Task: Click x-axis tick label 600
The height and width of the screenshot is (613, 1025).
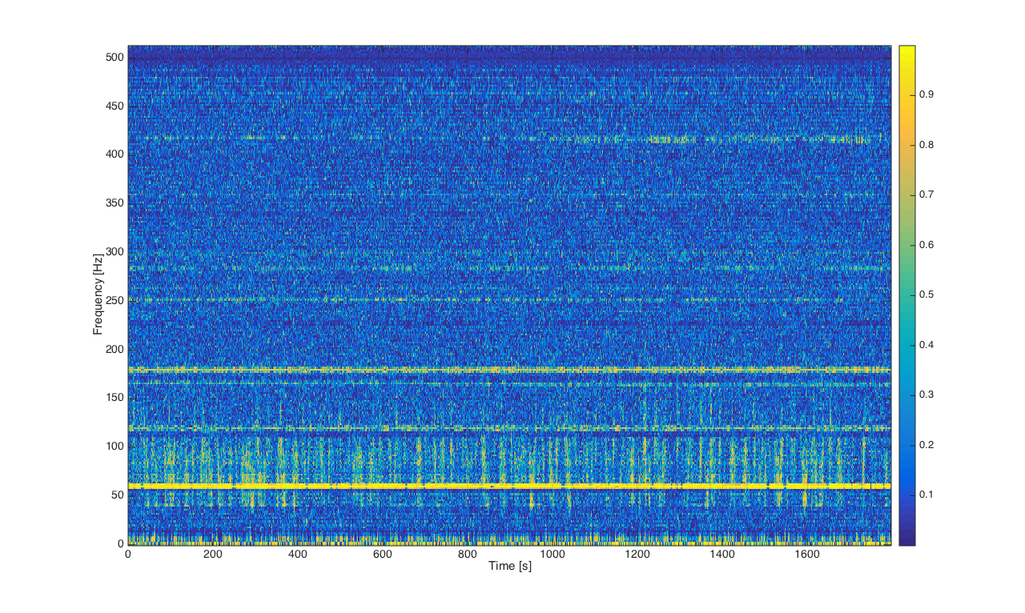Action: (382, 555)
